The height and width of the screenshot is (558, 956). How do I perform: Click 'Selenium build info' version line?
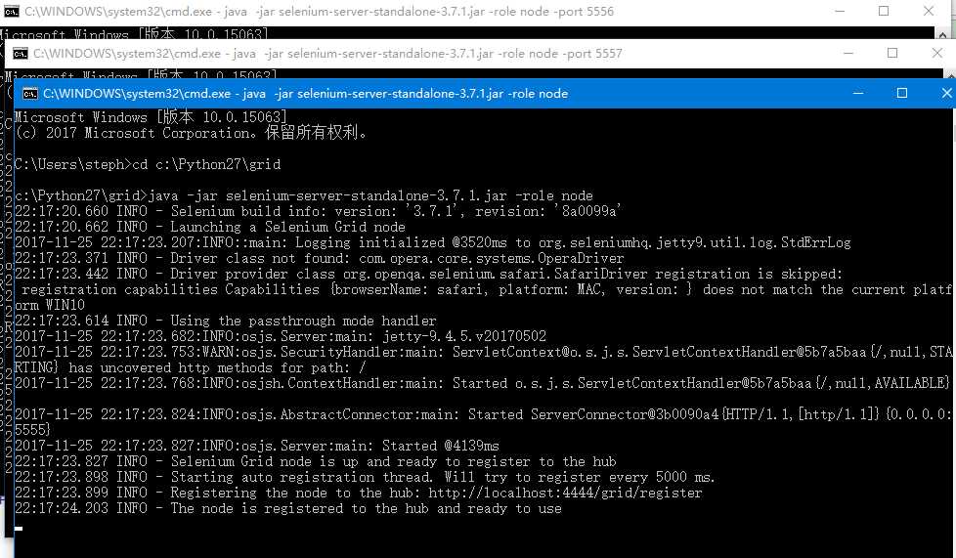click(318, 212)
